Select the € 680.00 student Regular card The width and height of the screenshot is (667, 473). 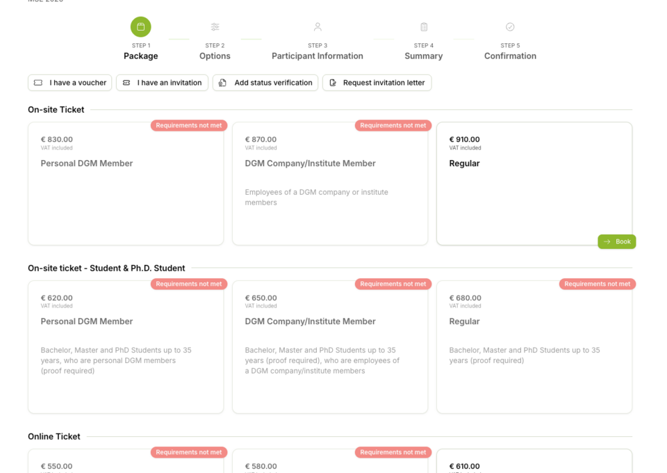(534, 347)
